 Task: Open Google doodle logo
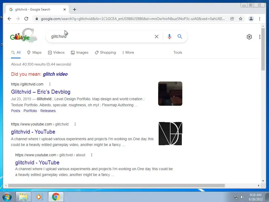(23, 36)
